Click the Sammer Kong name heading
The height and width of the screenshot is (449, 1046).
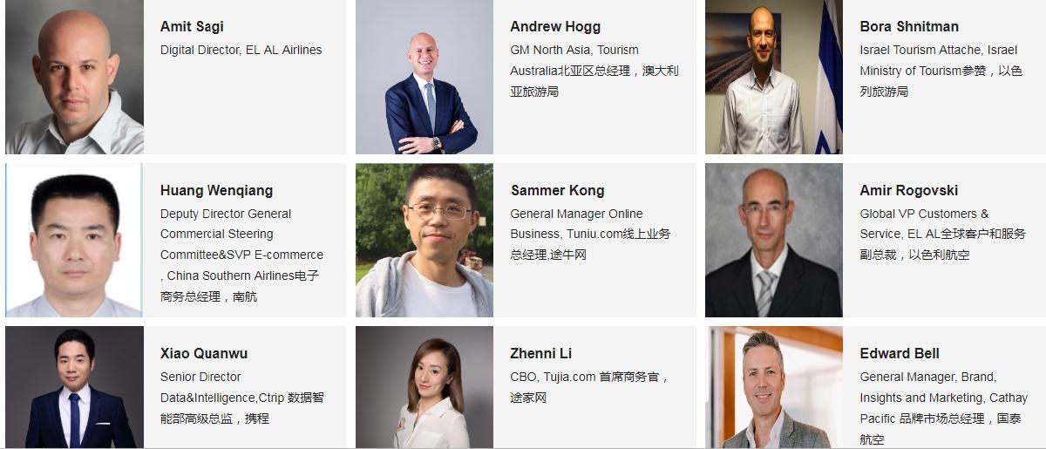557,190
